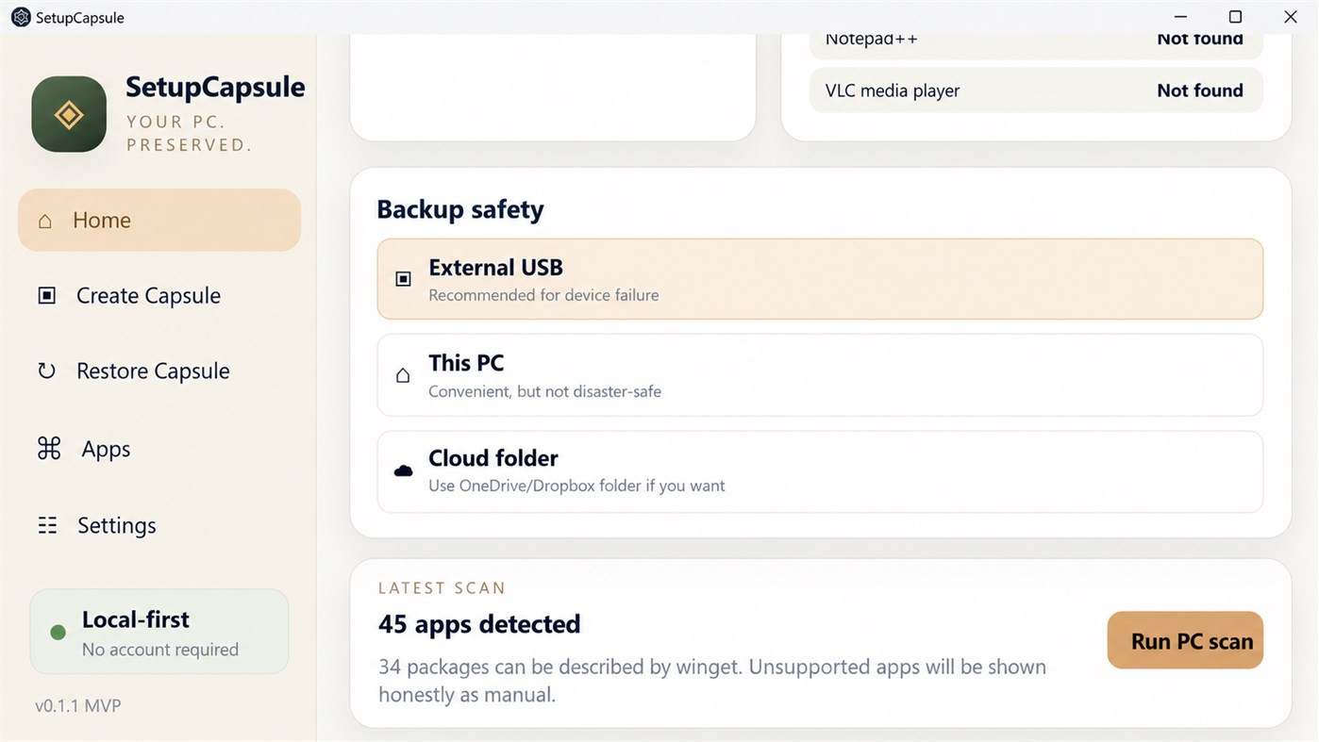Click "Recommended for device failure" subtitle
The width and height of the screenshot is (1319, 742).
click(x=543, y=295)
